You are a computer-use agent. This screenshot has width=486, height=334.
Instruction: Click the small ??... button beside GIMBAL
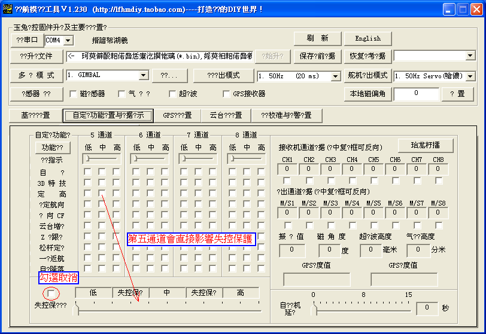(x=169, y=75)
